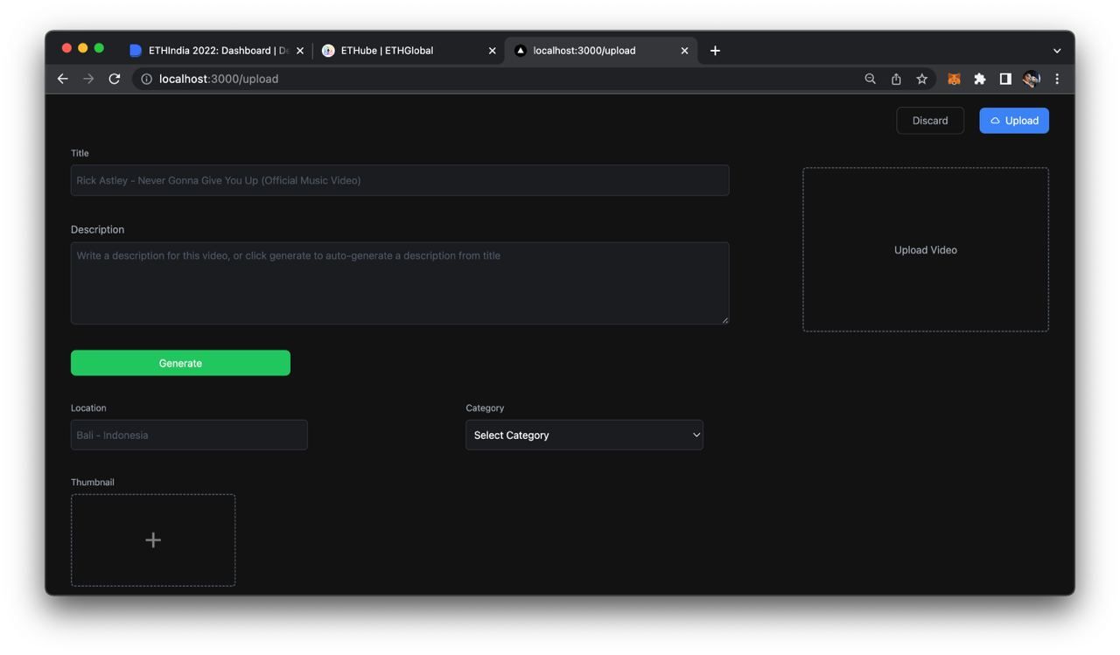Viewport: 1120px width, 655px height.
Task: Open a new tab with plus icon
Action: coord(715,51)
